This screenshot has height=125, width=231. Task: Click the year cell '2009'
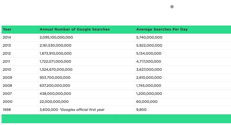click(x=7, y=78)
